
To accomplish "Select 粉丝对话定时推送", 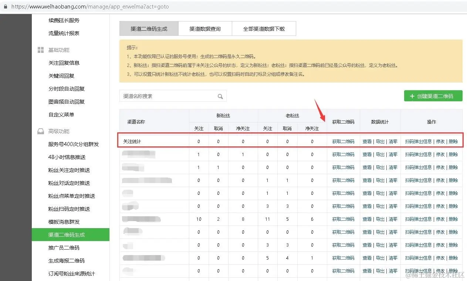I will tap(69, 183).
